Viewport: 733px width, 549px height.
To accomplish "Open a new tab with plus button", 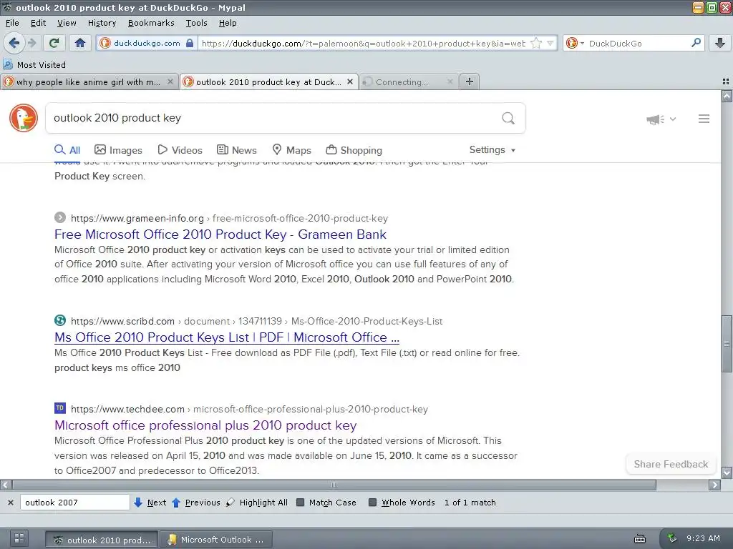I will tap(470, 81).
